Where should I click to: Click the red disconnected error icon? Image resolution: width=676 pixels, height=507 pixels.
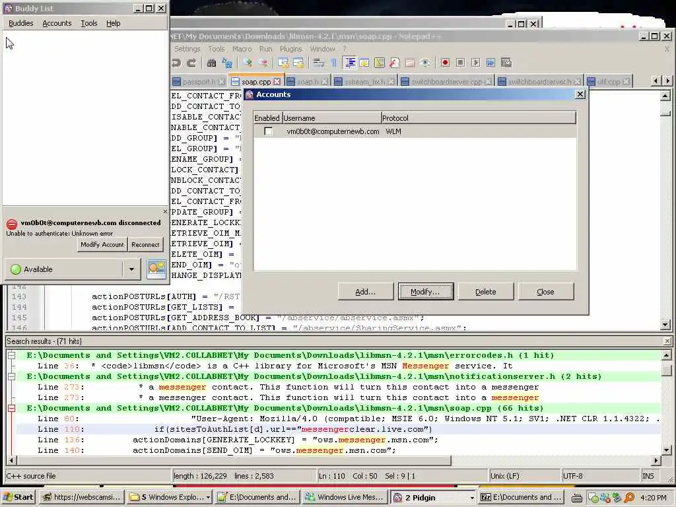pyautogui.click(x=12, y=224)
